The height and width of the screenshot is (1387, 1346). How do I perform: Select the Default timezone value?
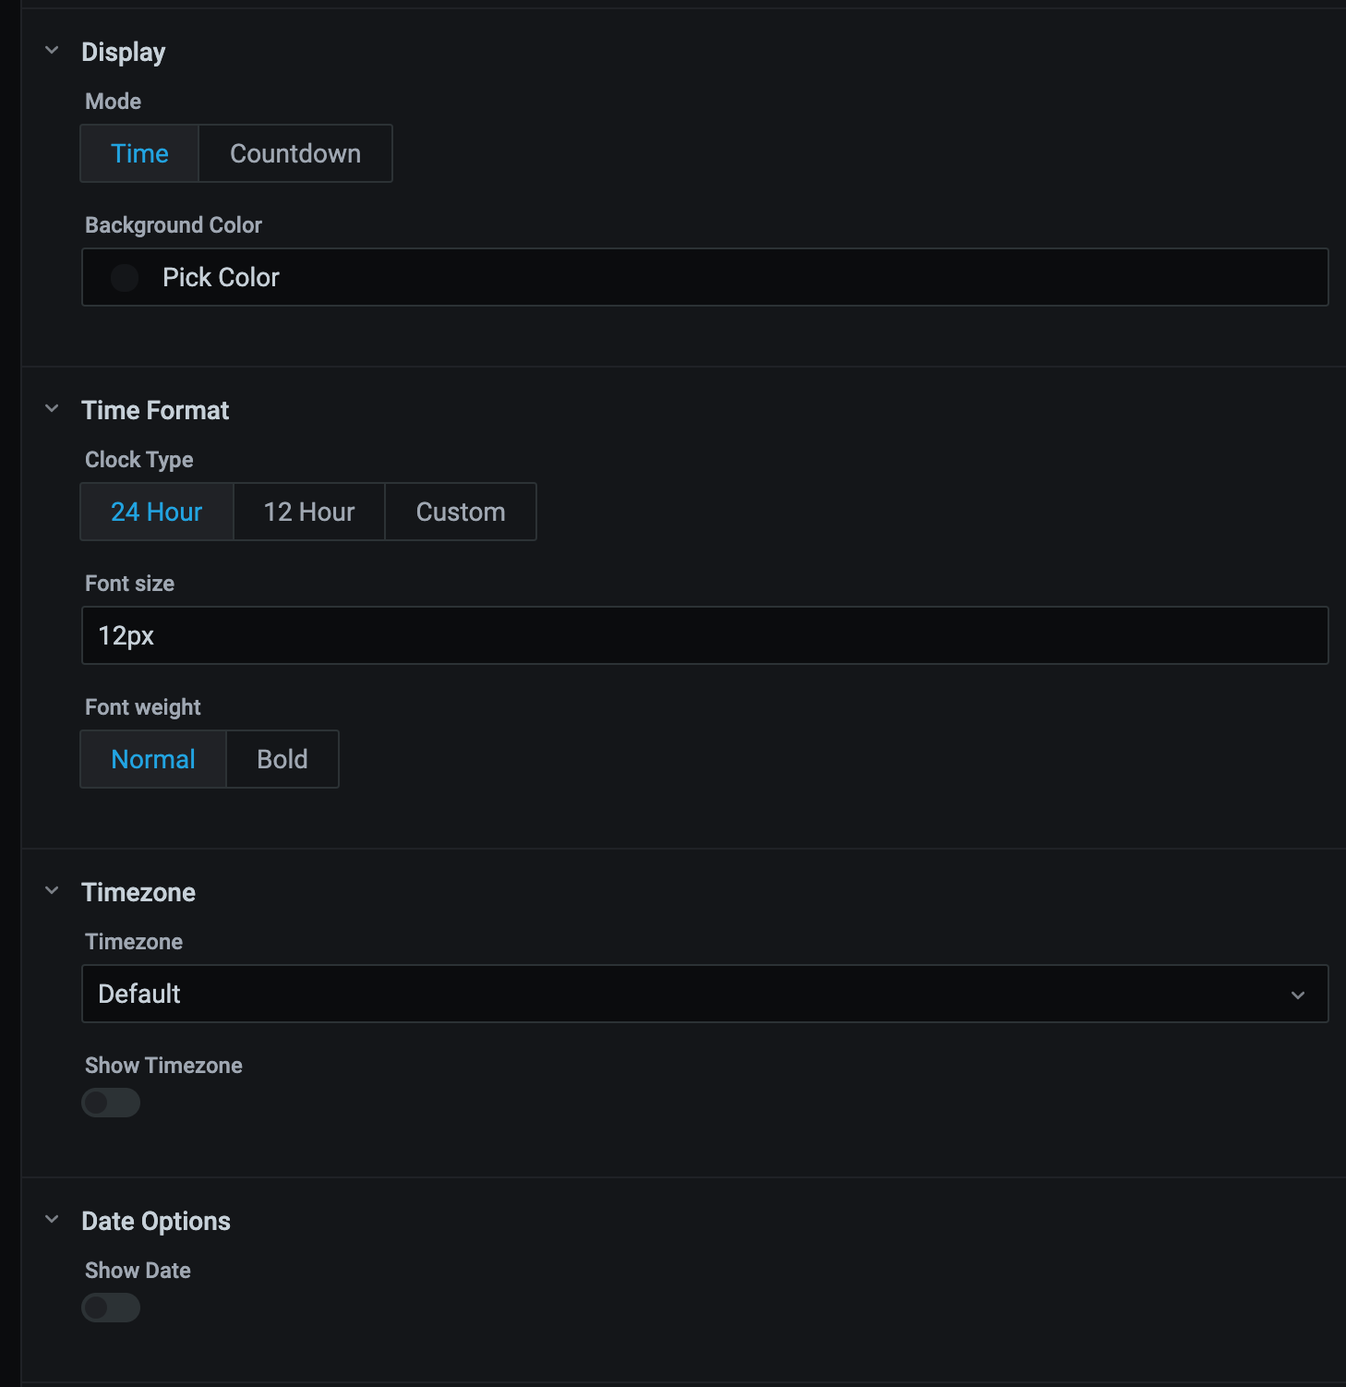click(x=139, y=994)
